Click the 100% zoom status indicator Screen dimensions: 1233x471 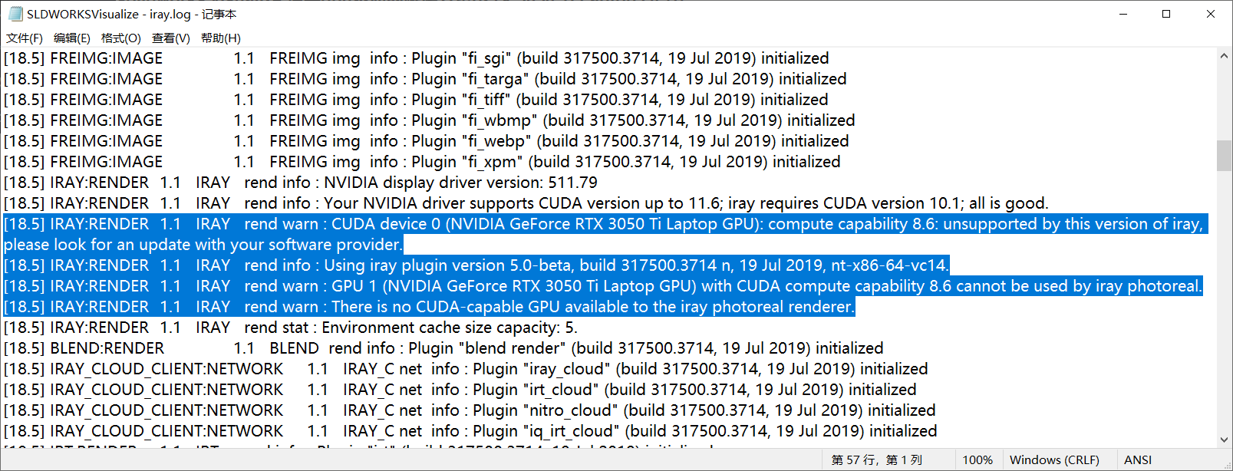(x=977, y=460)
